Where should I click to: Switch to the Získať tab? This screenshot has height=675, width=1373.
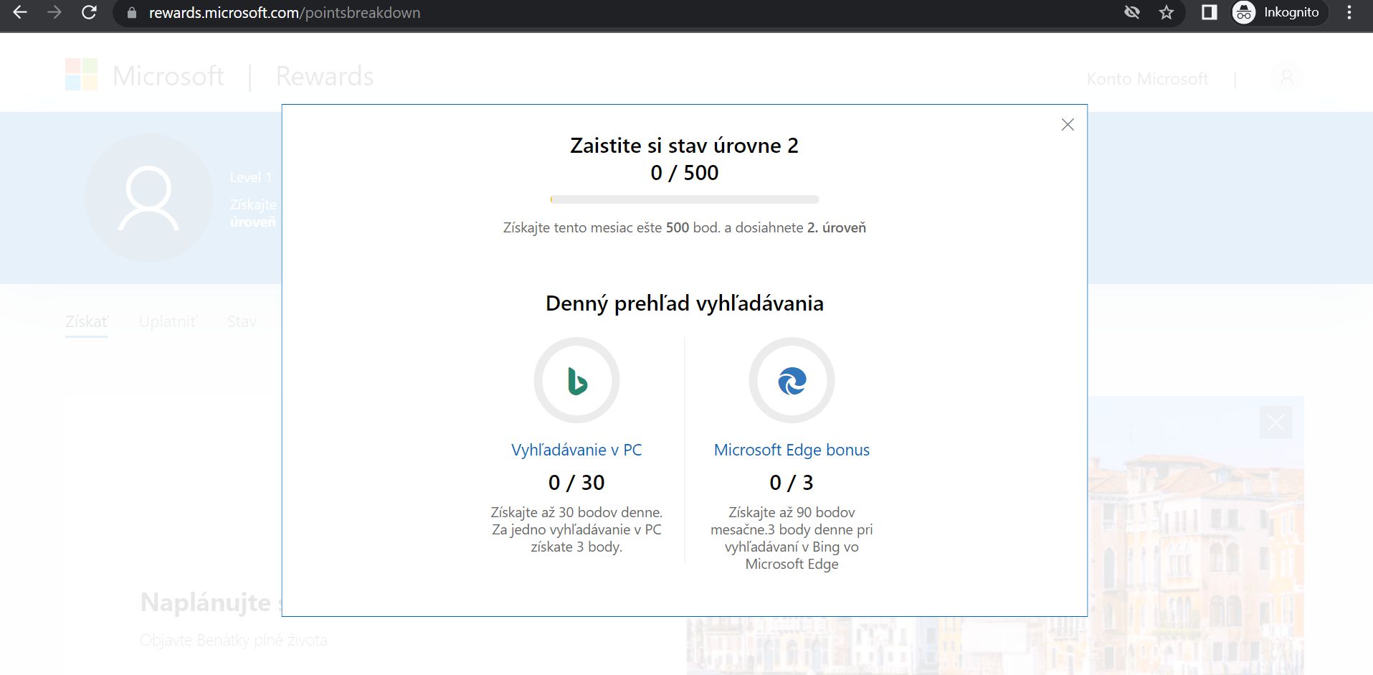(x=87, y=322)
